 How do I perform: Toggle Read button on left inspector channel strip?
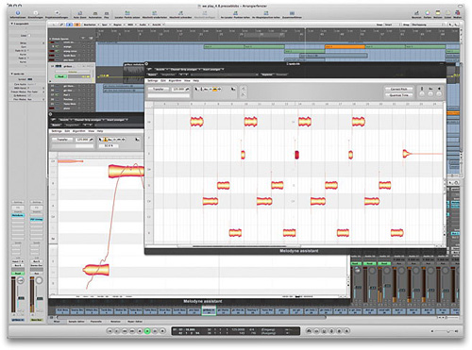pos(18,274)
